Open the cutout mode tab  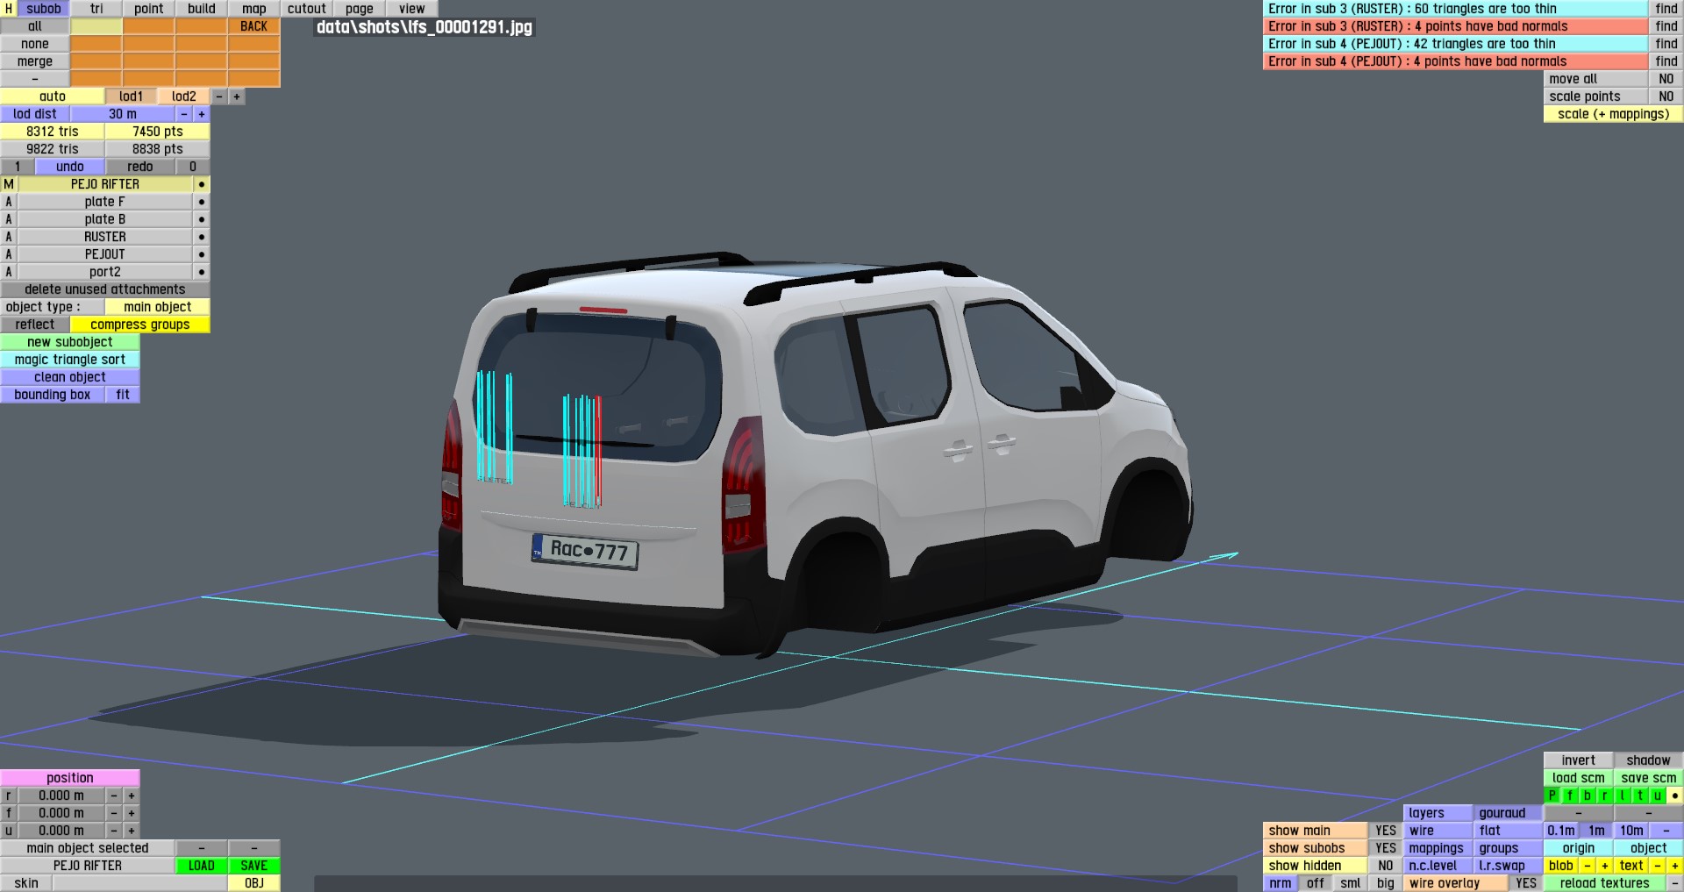(307, 9)
